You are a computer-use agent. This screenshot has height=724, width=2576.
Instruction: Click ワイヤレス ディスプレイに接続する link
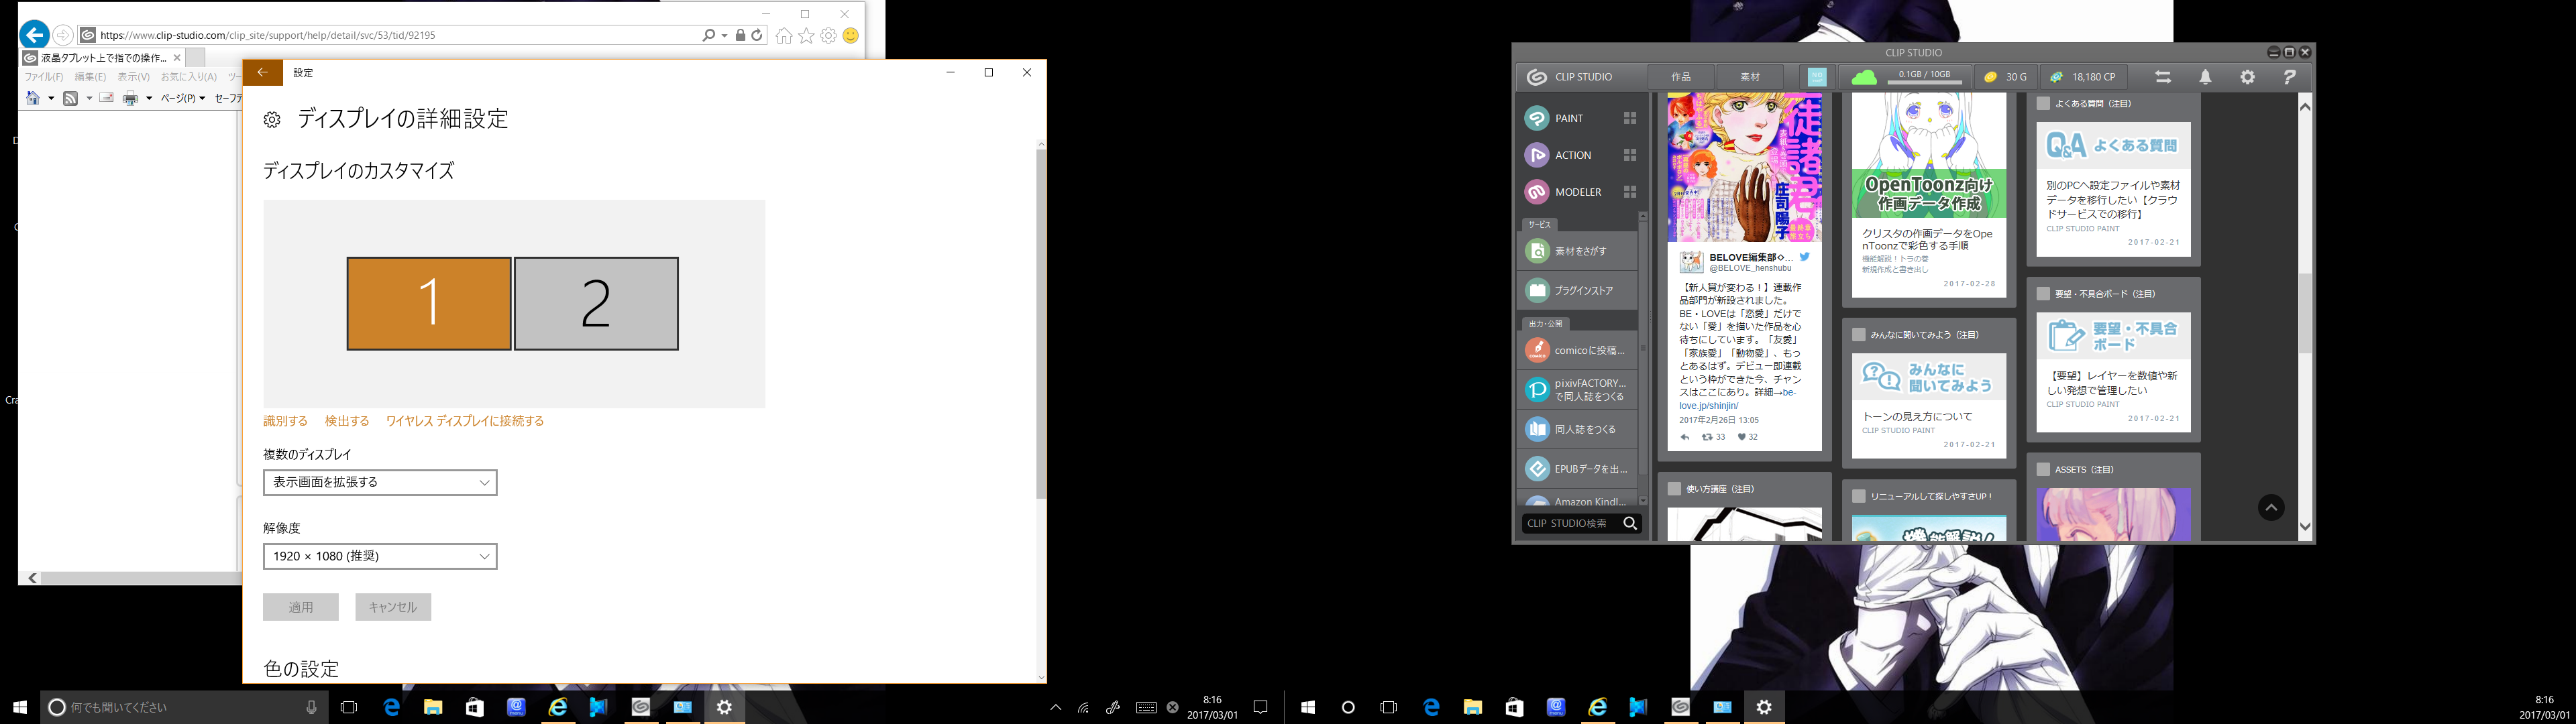(x=465, y=421)
